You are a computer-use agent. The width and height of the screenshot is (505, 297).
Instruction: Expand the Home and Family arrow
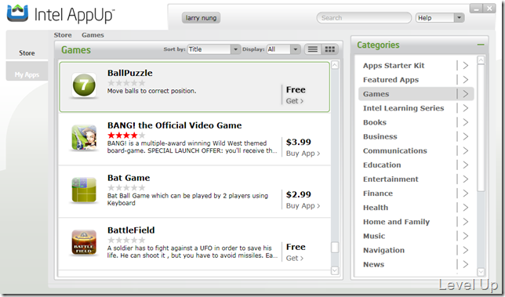pyautogui.click(x=465, y=222)
